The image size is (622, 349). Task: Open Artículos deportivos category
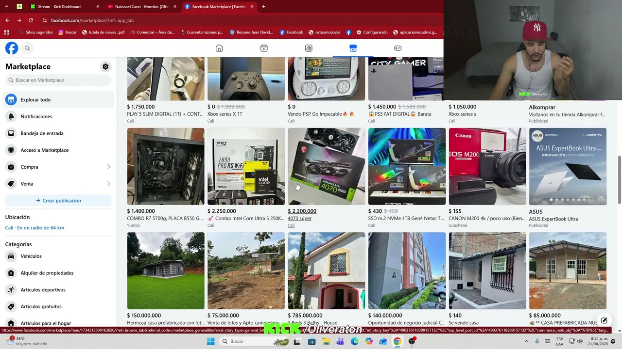click(58, 290)
